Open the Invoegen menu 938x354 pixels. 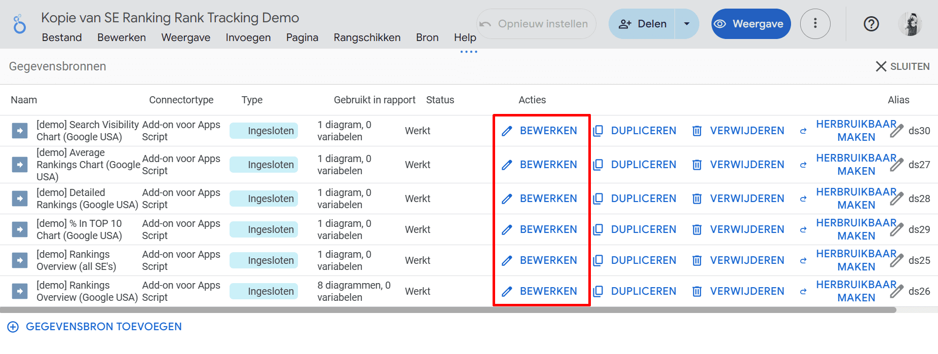(248, 37)
